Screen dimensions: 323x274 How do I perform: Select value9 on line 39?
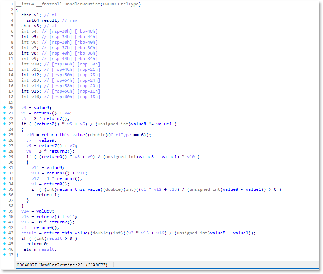point(46,211)
